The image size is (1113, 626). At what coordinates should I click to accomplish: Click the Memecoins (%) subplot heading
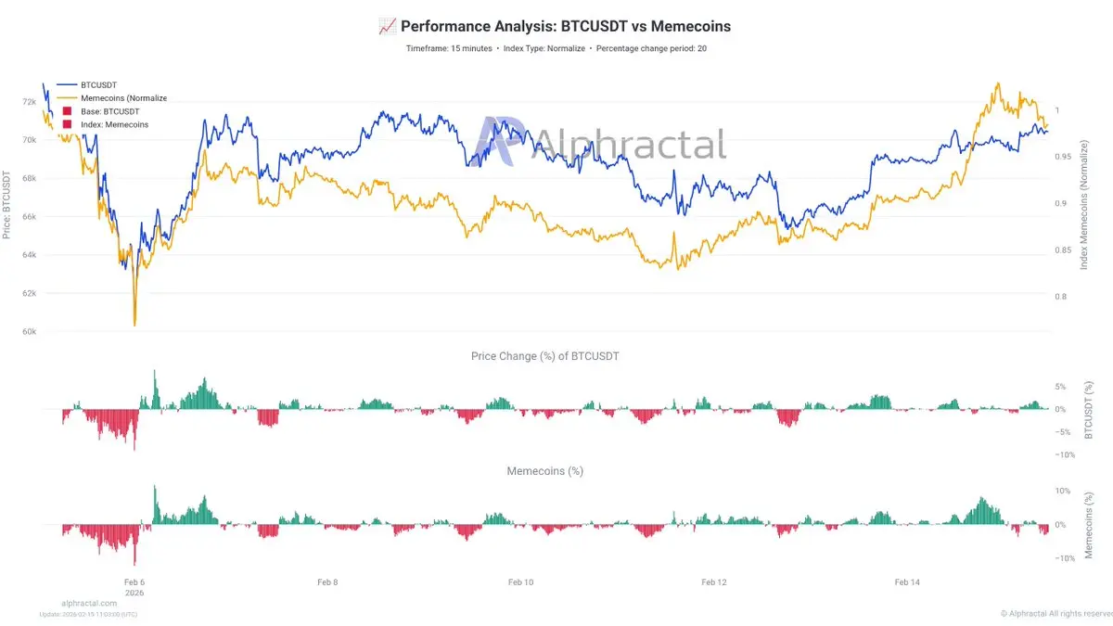pyautogui.click(x=545, y=471)
